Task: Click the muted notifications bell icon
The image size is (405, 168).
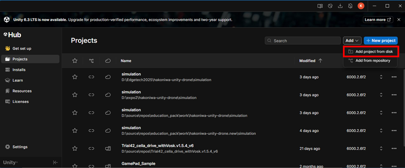Action: tap(351, 6)
